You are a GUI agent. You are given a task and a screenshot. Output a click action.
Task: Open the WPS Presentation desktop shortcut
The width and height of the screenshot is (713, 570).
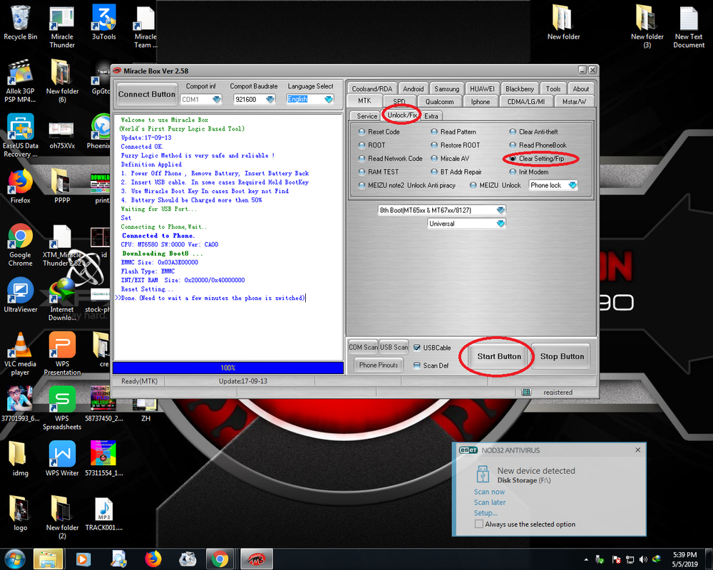point(62,353)
